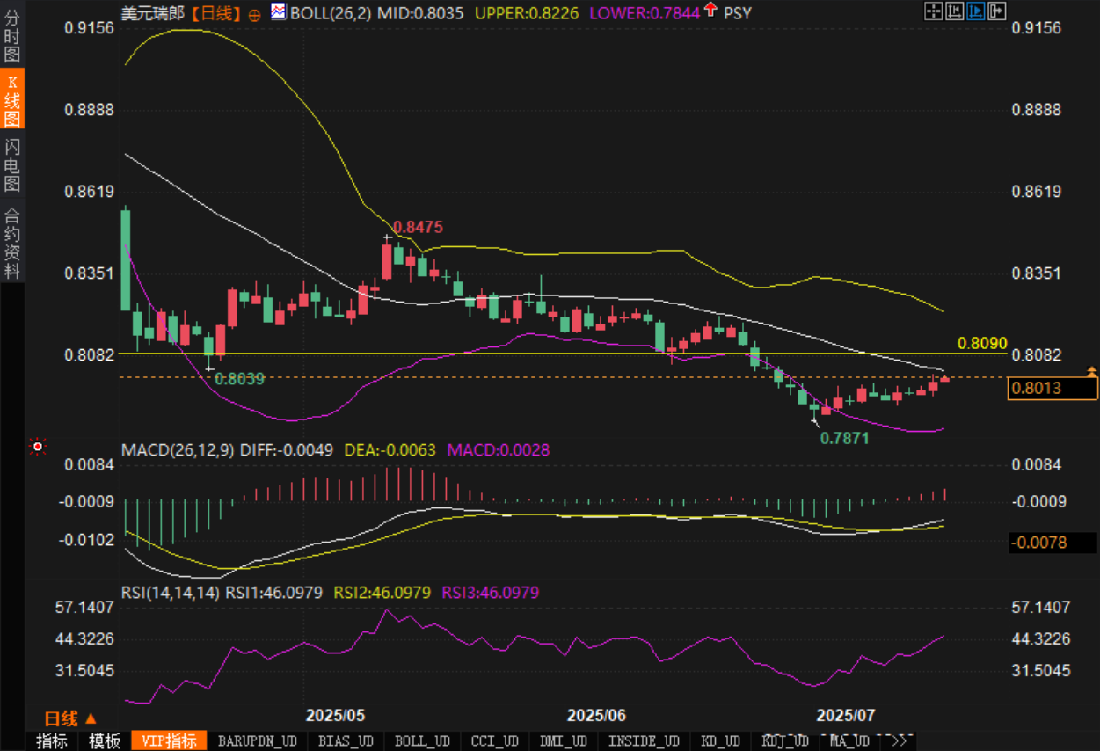1100x751 pixels.
Task: Select the K线图 sidebar tab
Action: click(x=12, y=100)
